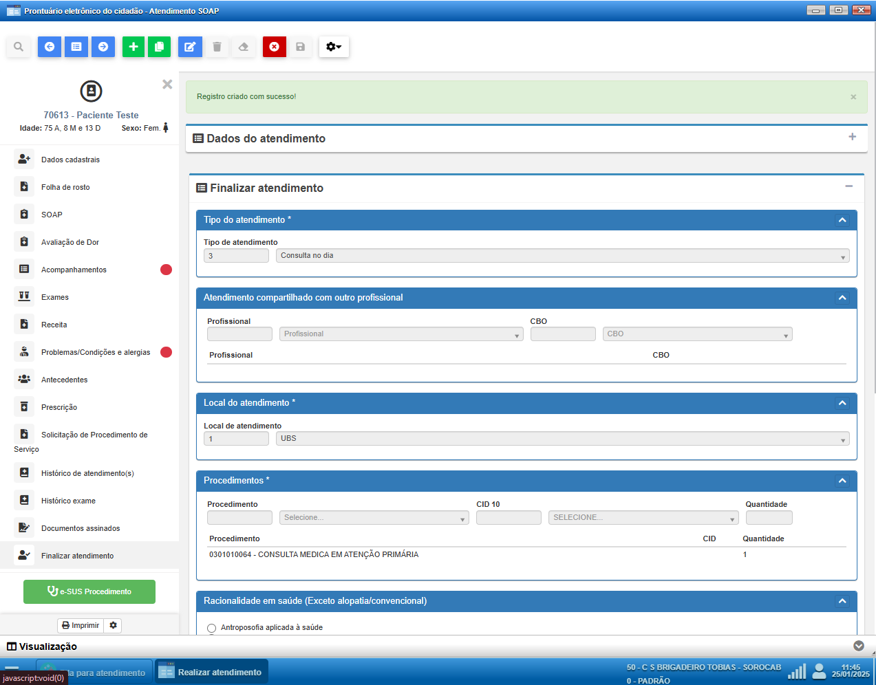Click the settings gear beside Imprimir
Screen dimensions: 876x685
click(x=114, y=625)
